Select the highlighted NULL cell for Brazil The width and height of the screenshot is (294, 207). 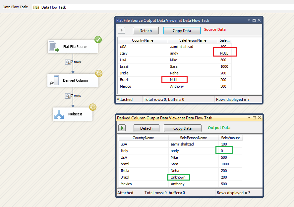[174, 79]
